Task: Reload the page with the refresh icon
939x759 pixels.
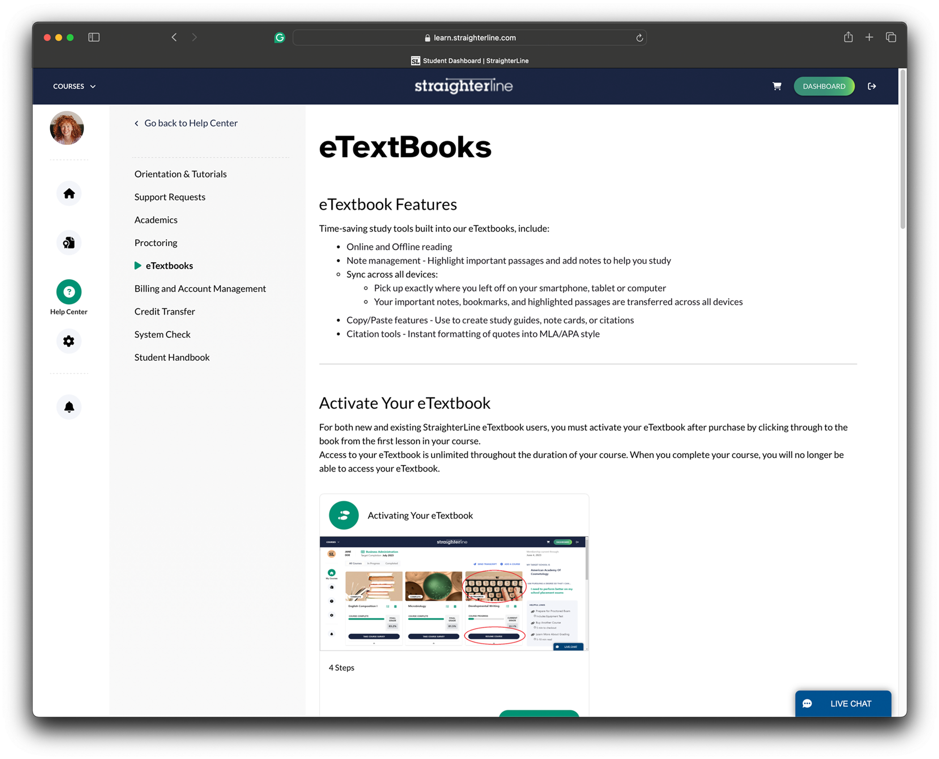Action: click(x=639, y=38)
